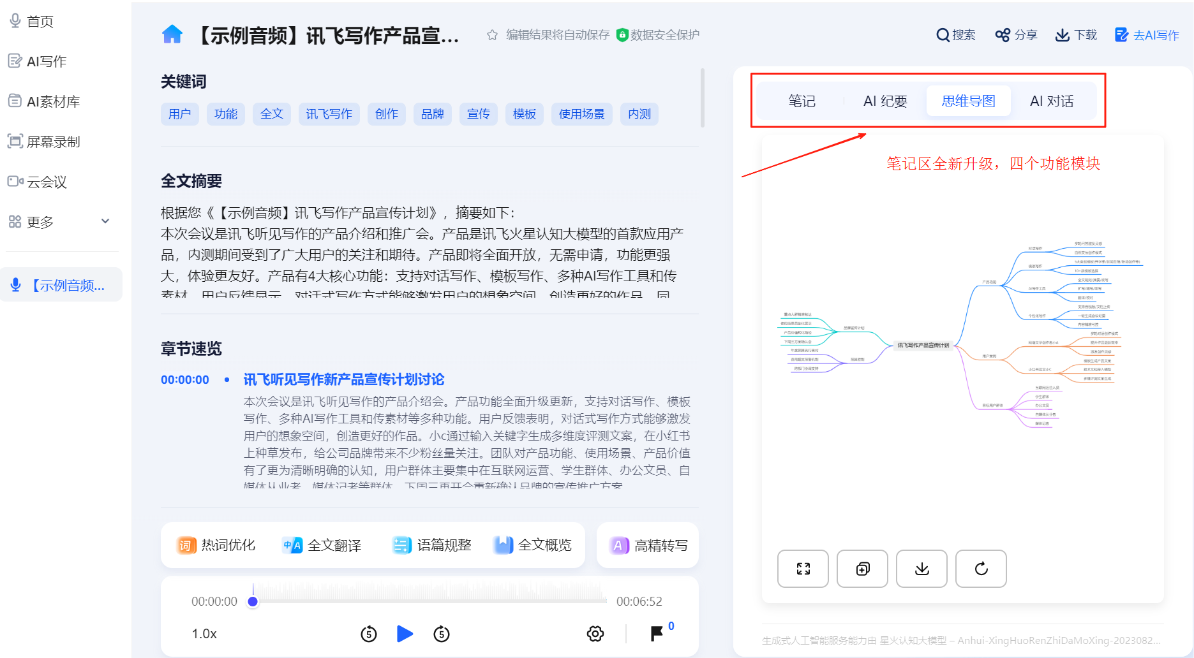The image size is (1194, 658).
Task: Click the 编辑结果将自动保存 text
Action: tap(558, 35)
